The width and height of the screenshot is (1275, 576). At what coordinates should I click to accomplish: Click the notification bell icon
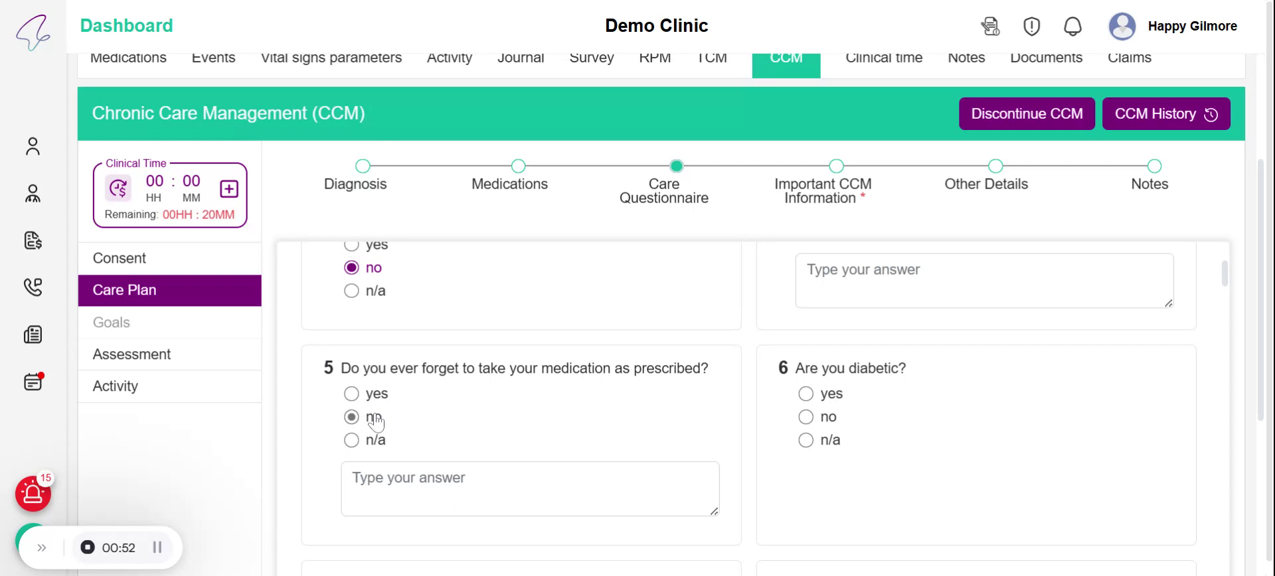point(1072,27)
